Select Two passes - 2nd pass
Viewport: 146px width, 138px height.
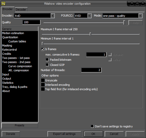pos(20,62)
